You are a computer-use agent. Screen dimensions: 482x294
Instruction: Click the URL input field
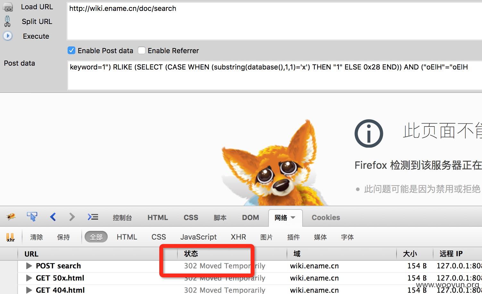coord(274,21)
